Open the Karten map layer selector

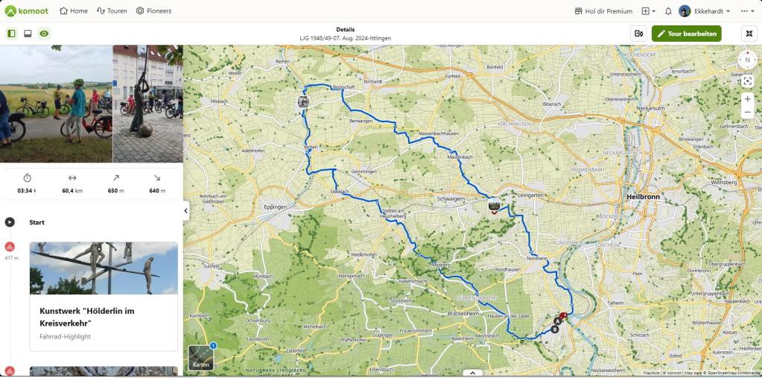[200, 358]
